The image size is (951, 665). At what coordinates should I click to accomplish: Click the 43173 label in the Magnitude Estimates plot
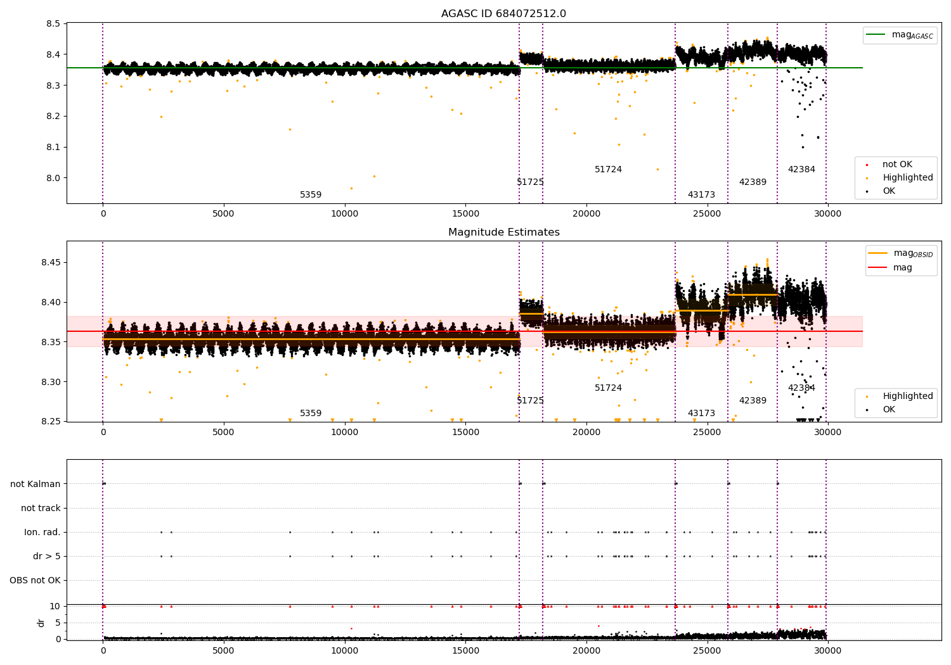701,414
